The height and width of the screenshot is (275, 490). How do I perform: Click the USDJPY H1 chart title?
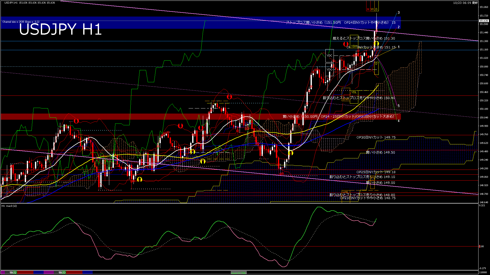pos(60,29)
